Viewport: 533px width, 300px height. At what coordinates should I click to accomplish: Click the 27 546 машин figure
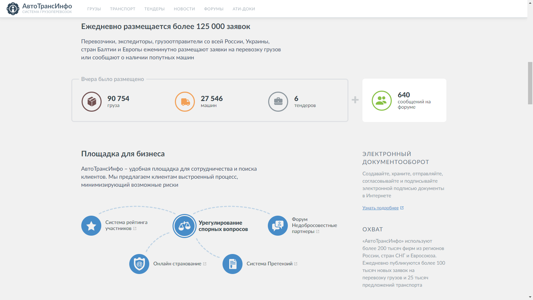212,102
